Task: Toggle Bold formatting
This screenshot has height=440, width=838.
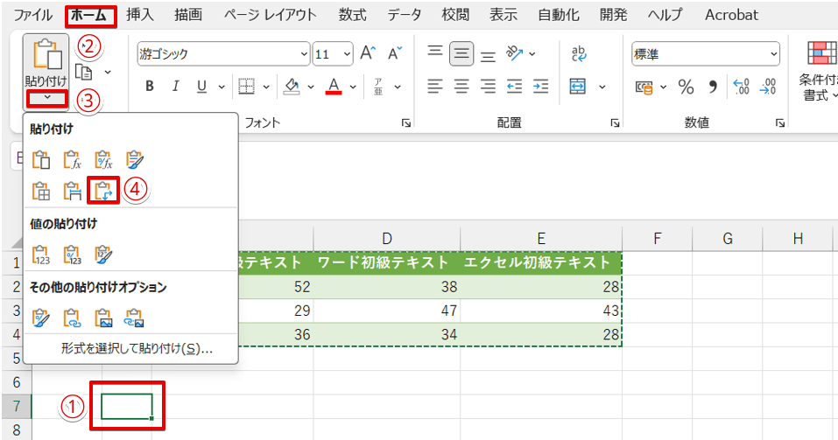Action: (x=150, y=87)
